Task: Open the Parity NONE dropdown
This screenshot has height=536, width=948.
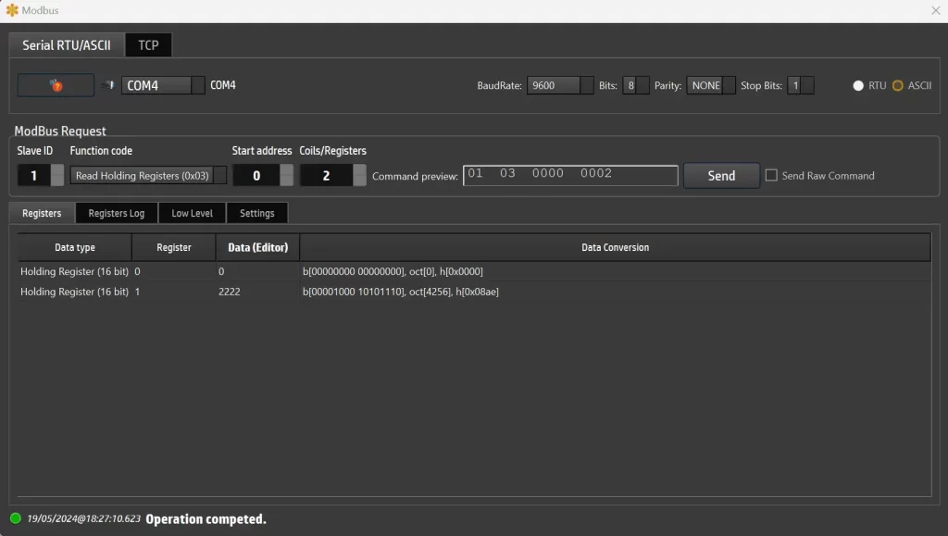Action: tap(710, 85)
